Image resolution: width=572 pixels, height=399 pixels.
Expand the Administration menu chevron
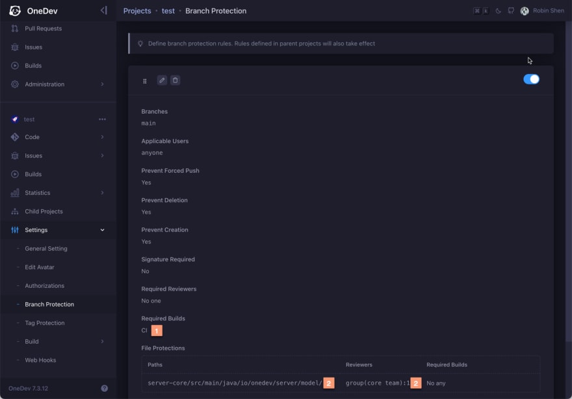102,84
